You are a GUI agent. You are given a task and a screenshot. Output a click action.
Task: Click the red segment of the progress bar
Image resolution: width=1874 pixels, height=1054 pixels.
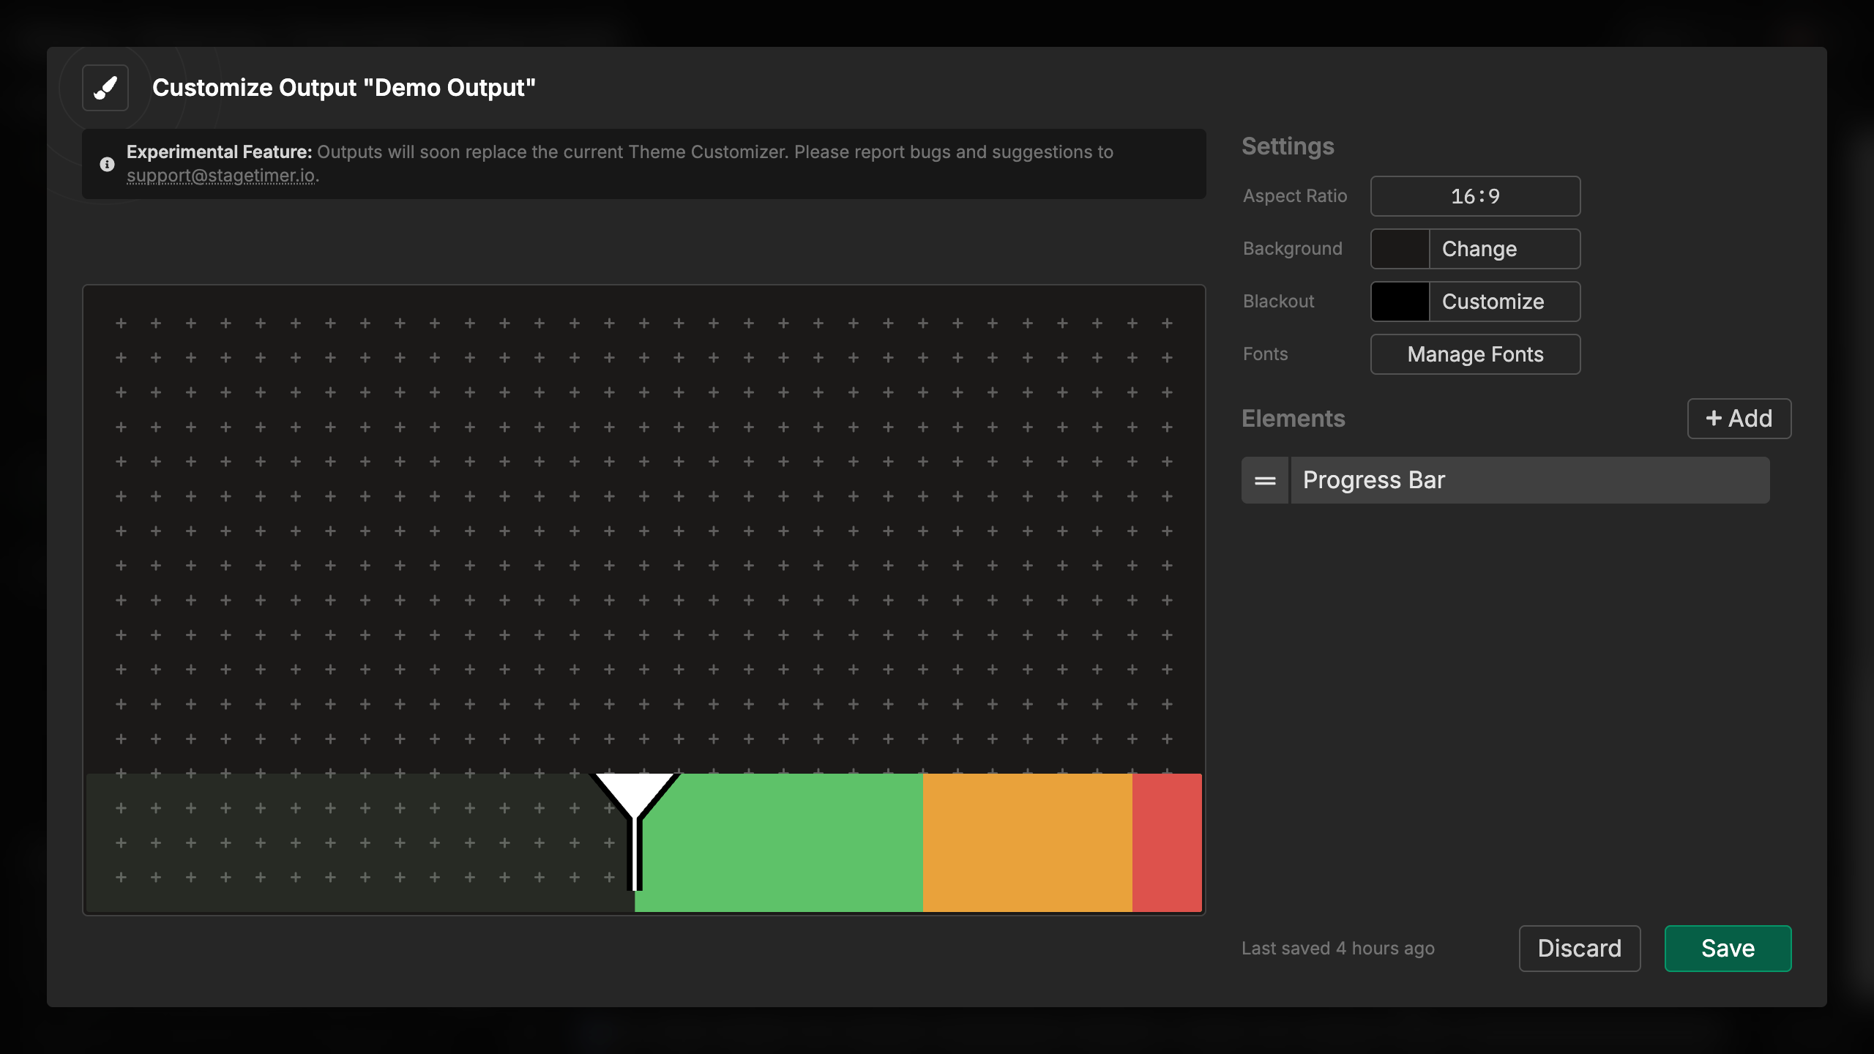click(1168, 842)
